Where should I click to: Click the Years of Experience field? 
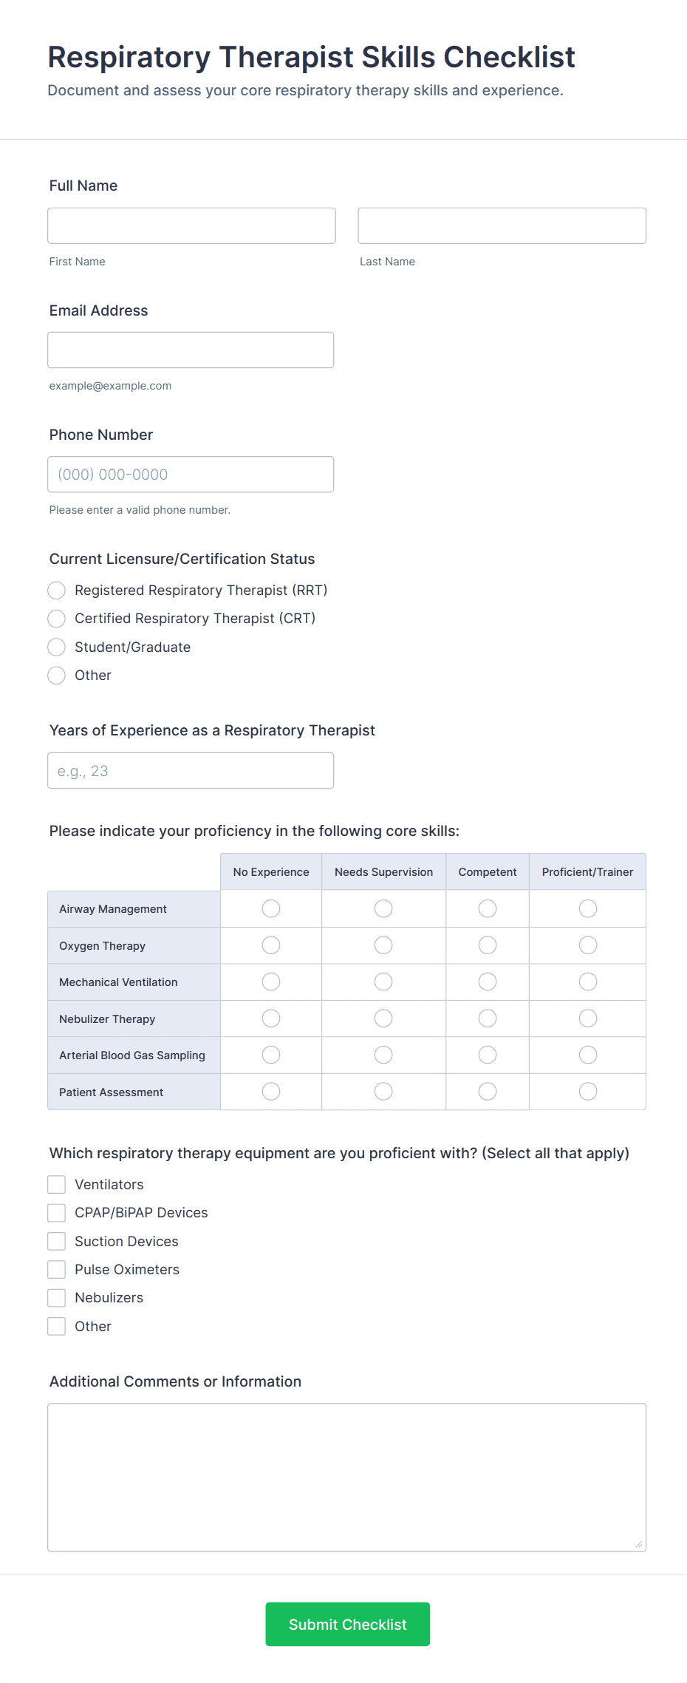click(x=191, y=770)
